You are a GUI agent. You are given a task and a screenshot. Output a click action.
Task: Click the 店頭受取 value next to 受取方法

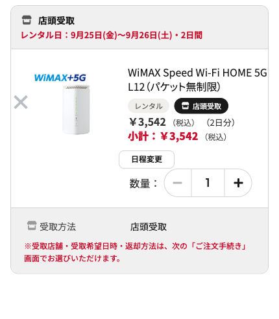[149, 227]
